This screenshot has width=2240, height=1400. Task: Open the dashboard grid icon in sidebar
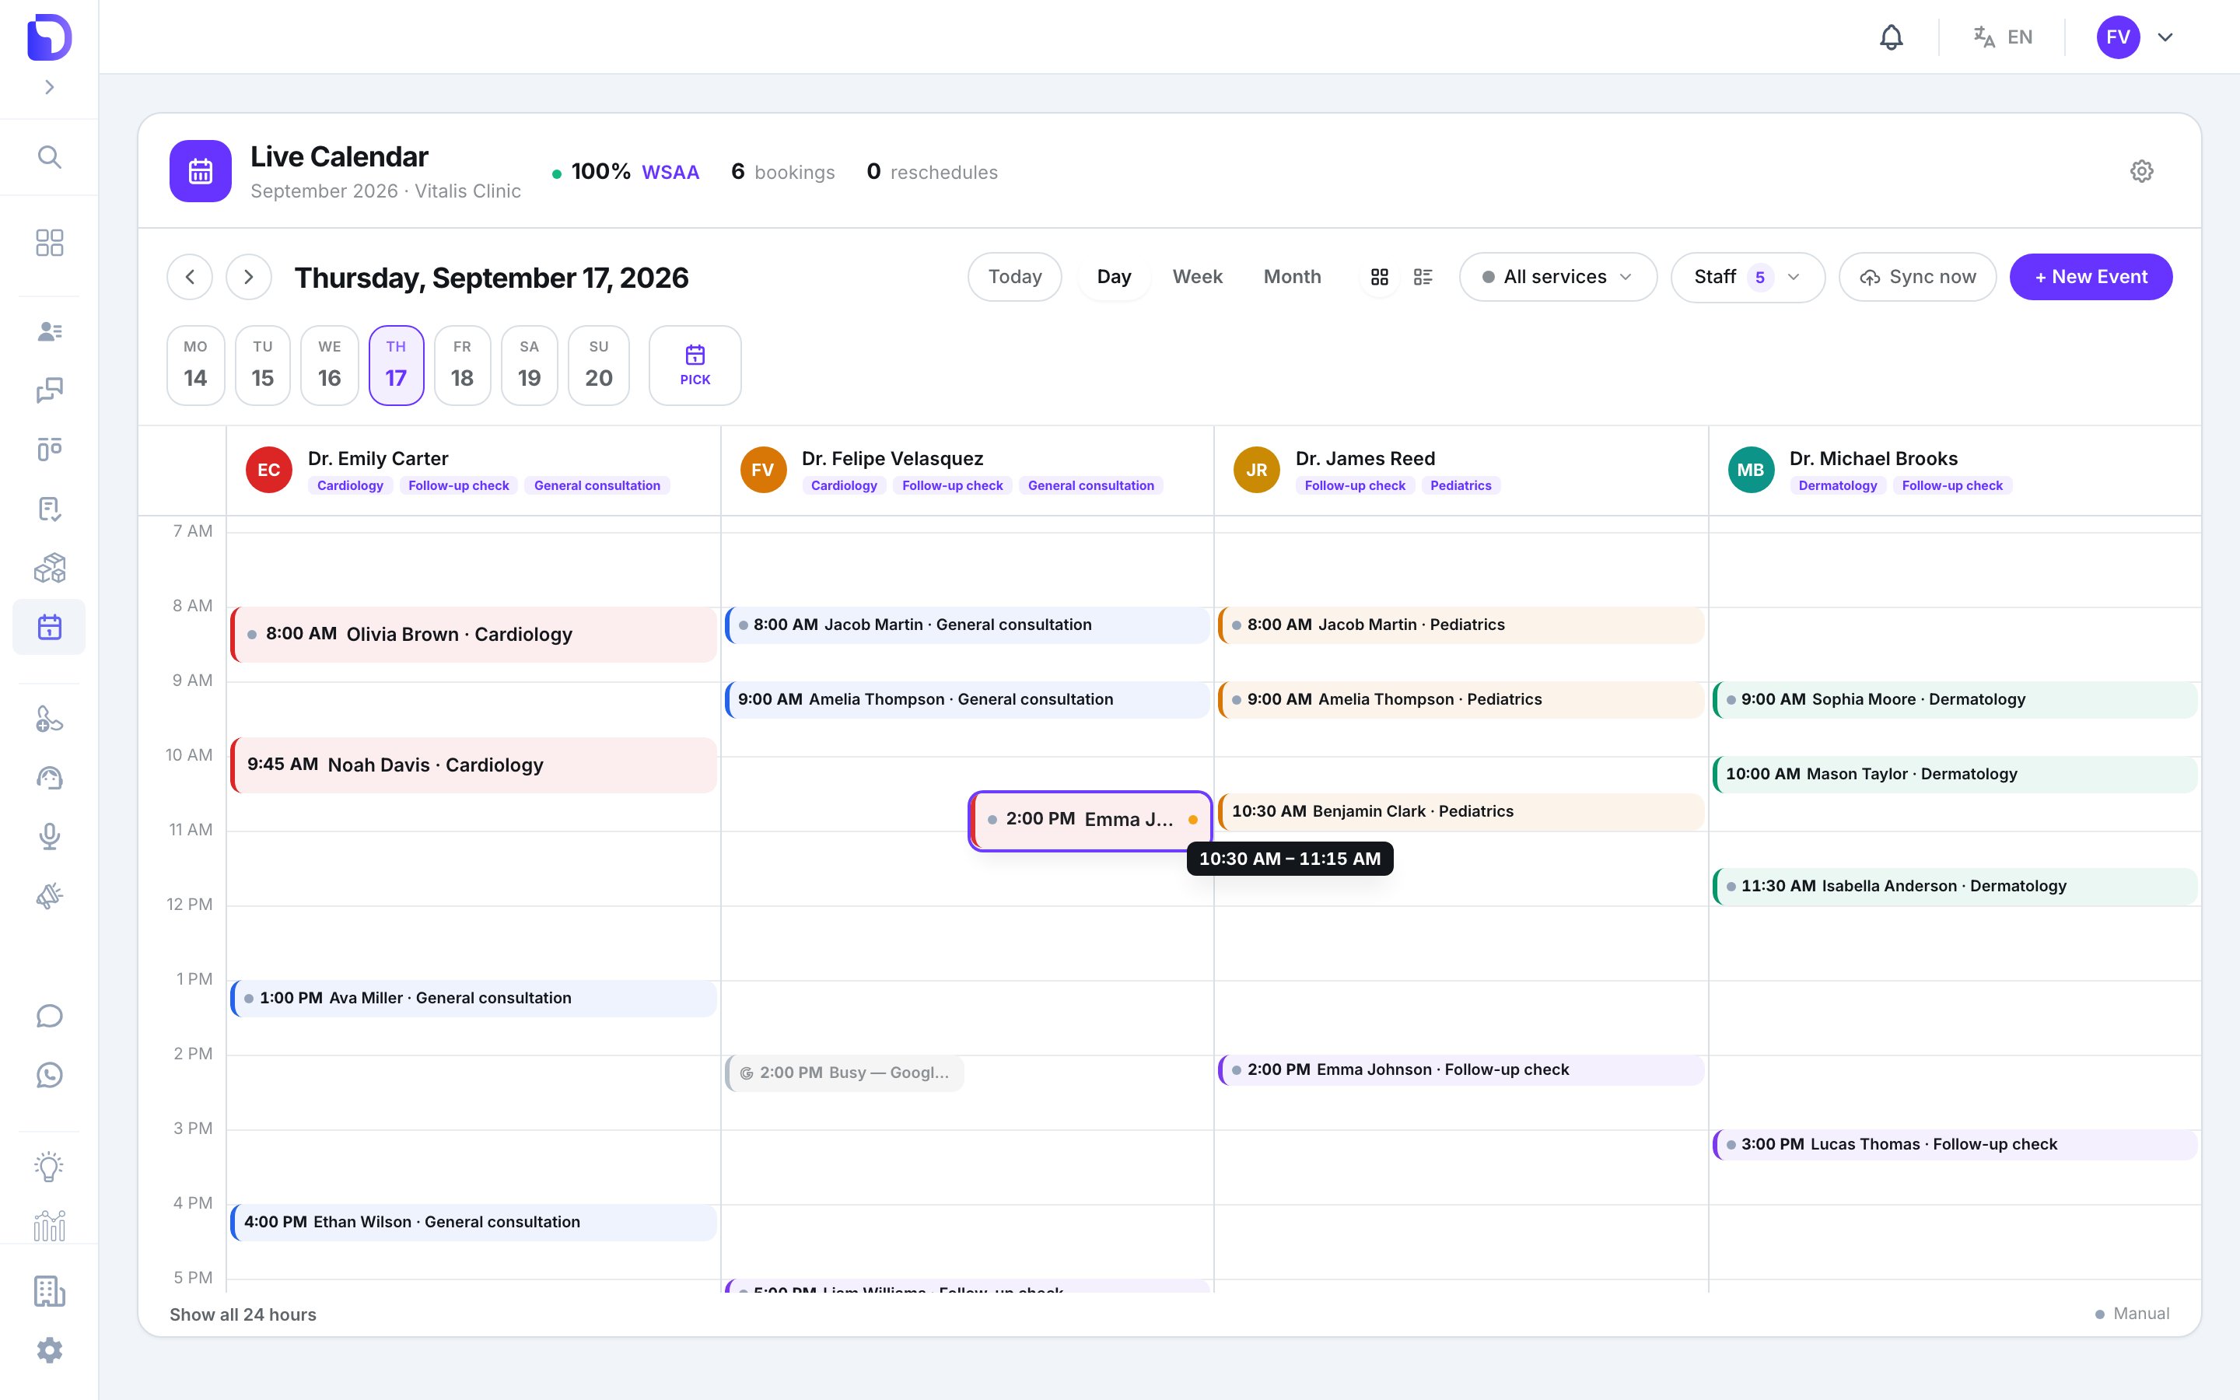click(49, 243)
